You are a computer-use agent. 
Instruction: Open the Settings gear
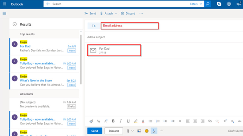tap(229, 4)
